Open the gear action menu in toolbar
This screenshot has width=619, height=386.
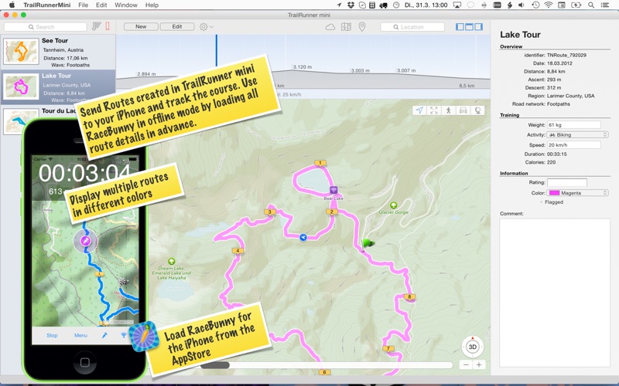coord(206,27)
